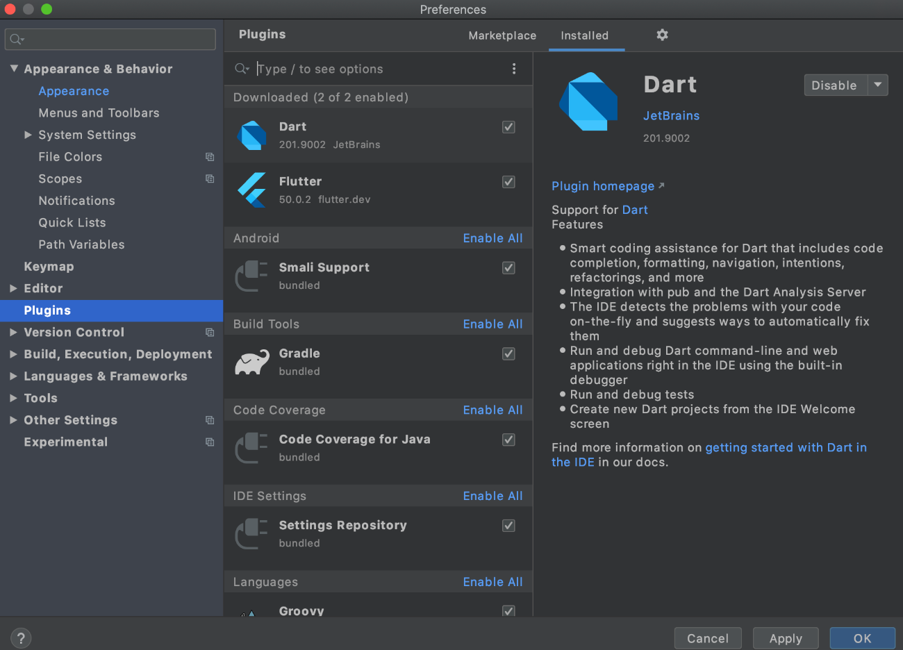Viewport: 903px width, 650px height.
Task: Click the Other Settings project-level icon
Action: (210, 420)
